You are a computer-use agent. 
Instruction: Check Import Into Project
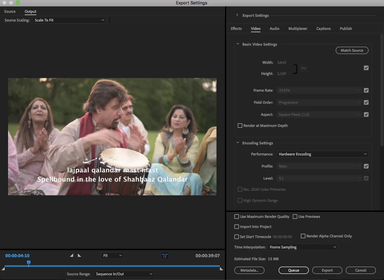pyautogui.click(x=237, y=227)
